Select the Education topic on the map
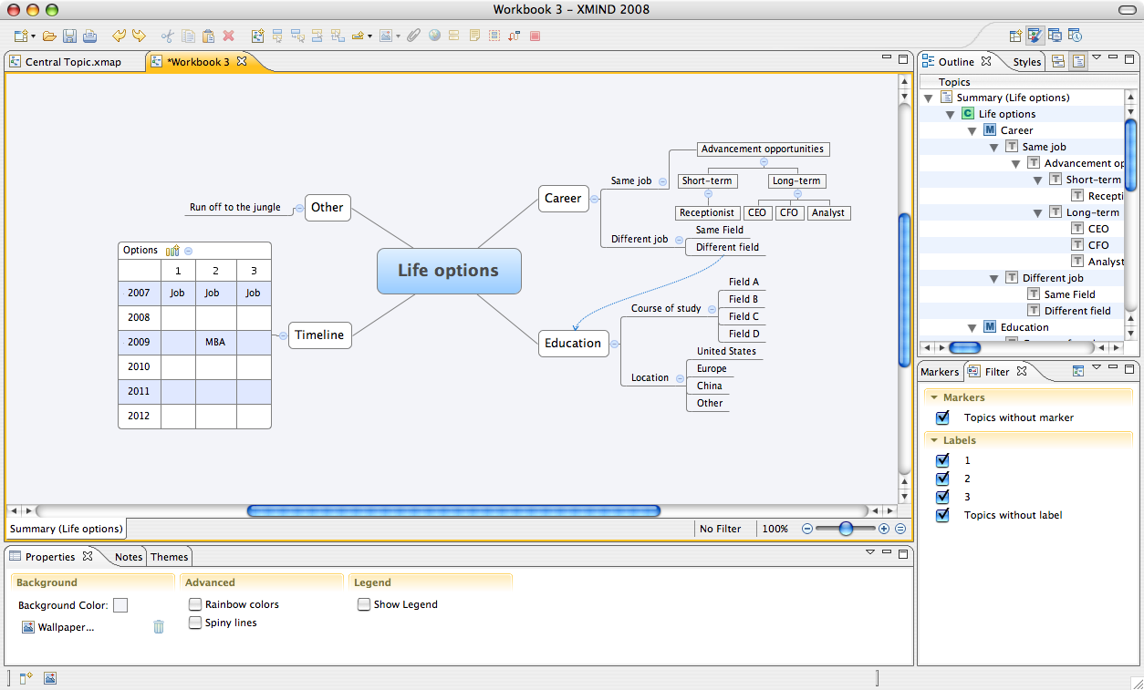 tap(573, 344)
